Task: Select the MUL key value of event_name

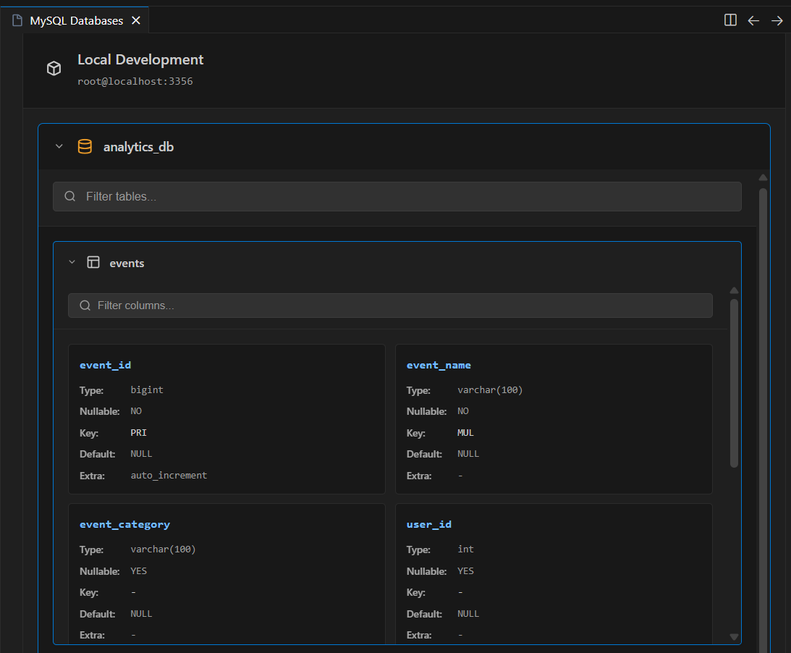Action: pyautogui.click(x=465, y=433)
